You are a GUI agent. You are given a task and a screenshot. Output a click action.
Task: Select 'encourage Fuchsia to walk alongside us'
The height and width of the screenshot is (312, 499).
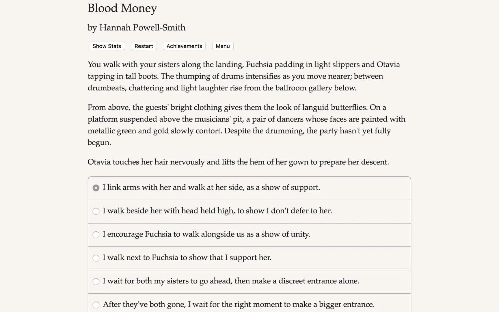(x=206, y=235)
